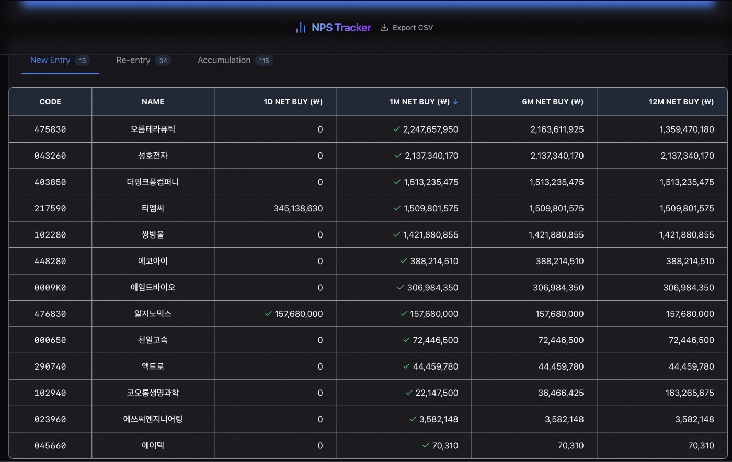
Task: Click the green checkmark beside 2,247,657,950
Action: (x=396, y=129)
